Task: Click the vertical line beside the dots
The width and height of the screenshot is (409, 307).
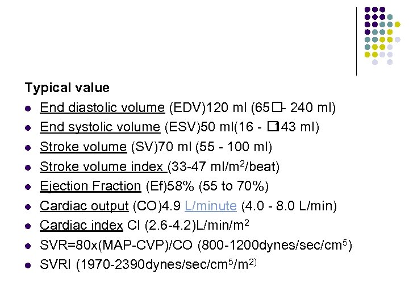Action: 357,41
